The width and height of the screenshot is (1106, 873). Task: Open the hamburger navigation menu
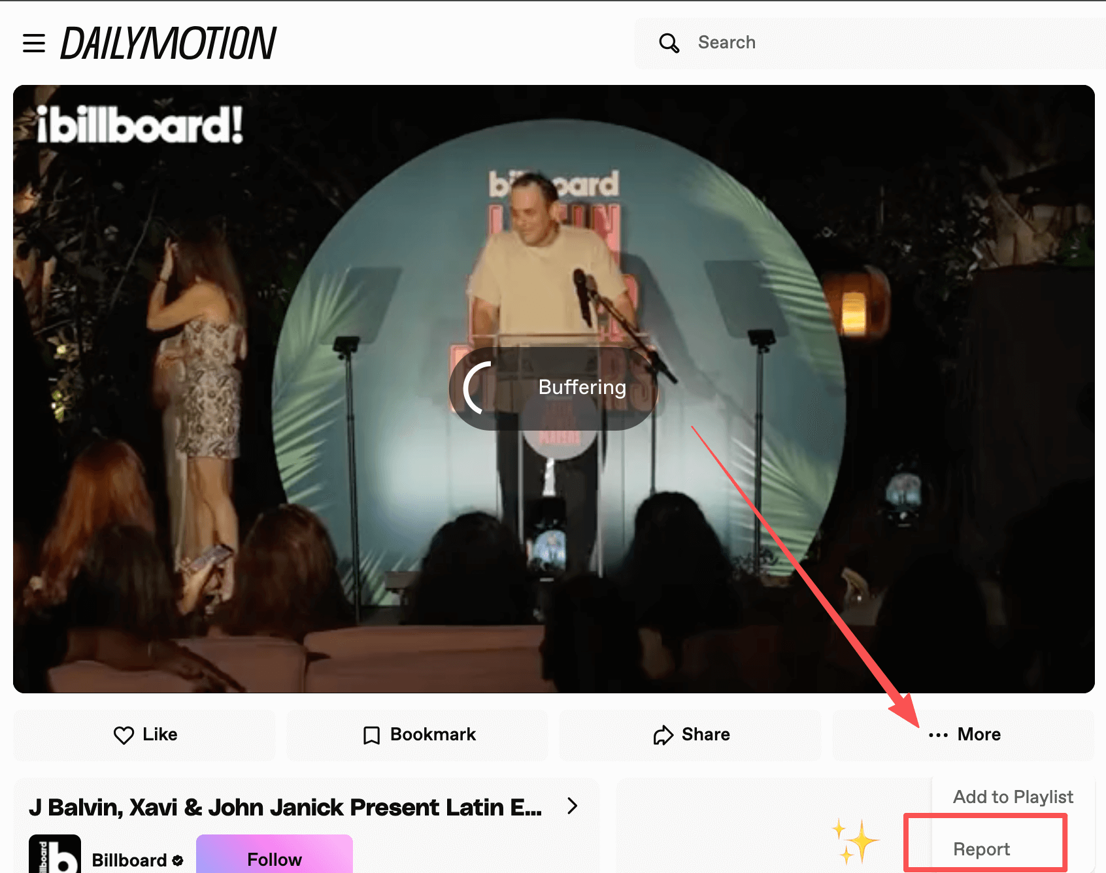(34, 43)
